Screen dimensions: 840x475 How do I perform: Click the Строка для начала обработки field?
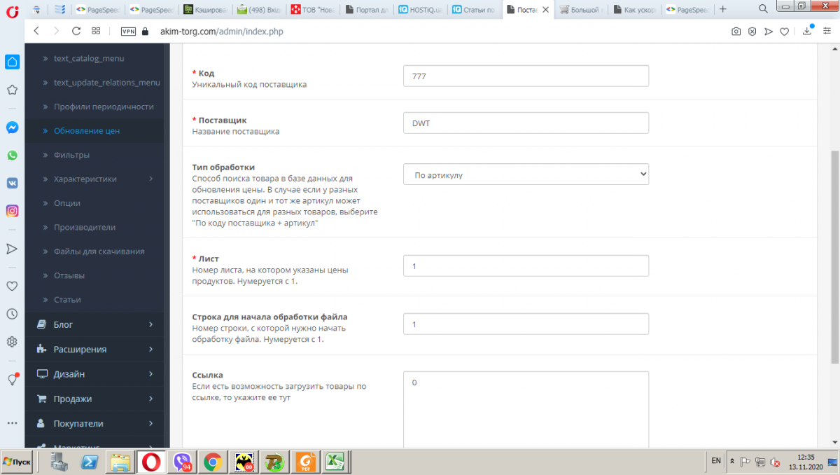pos(526,324)
